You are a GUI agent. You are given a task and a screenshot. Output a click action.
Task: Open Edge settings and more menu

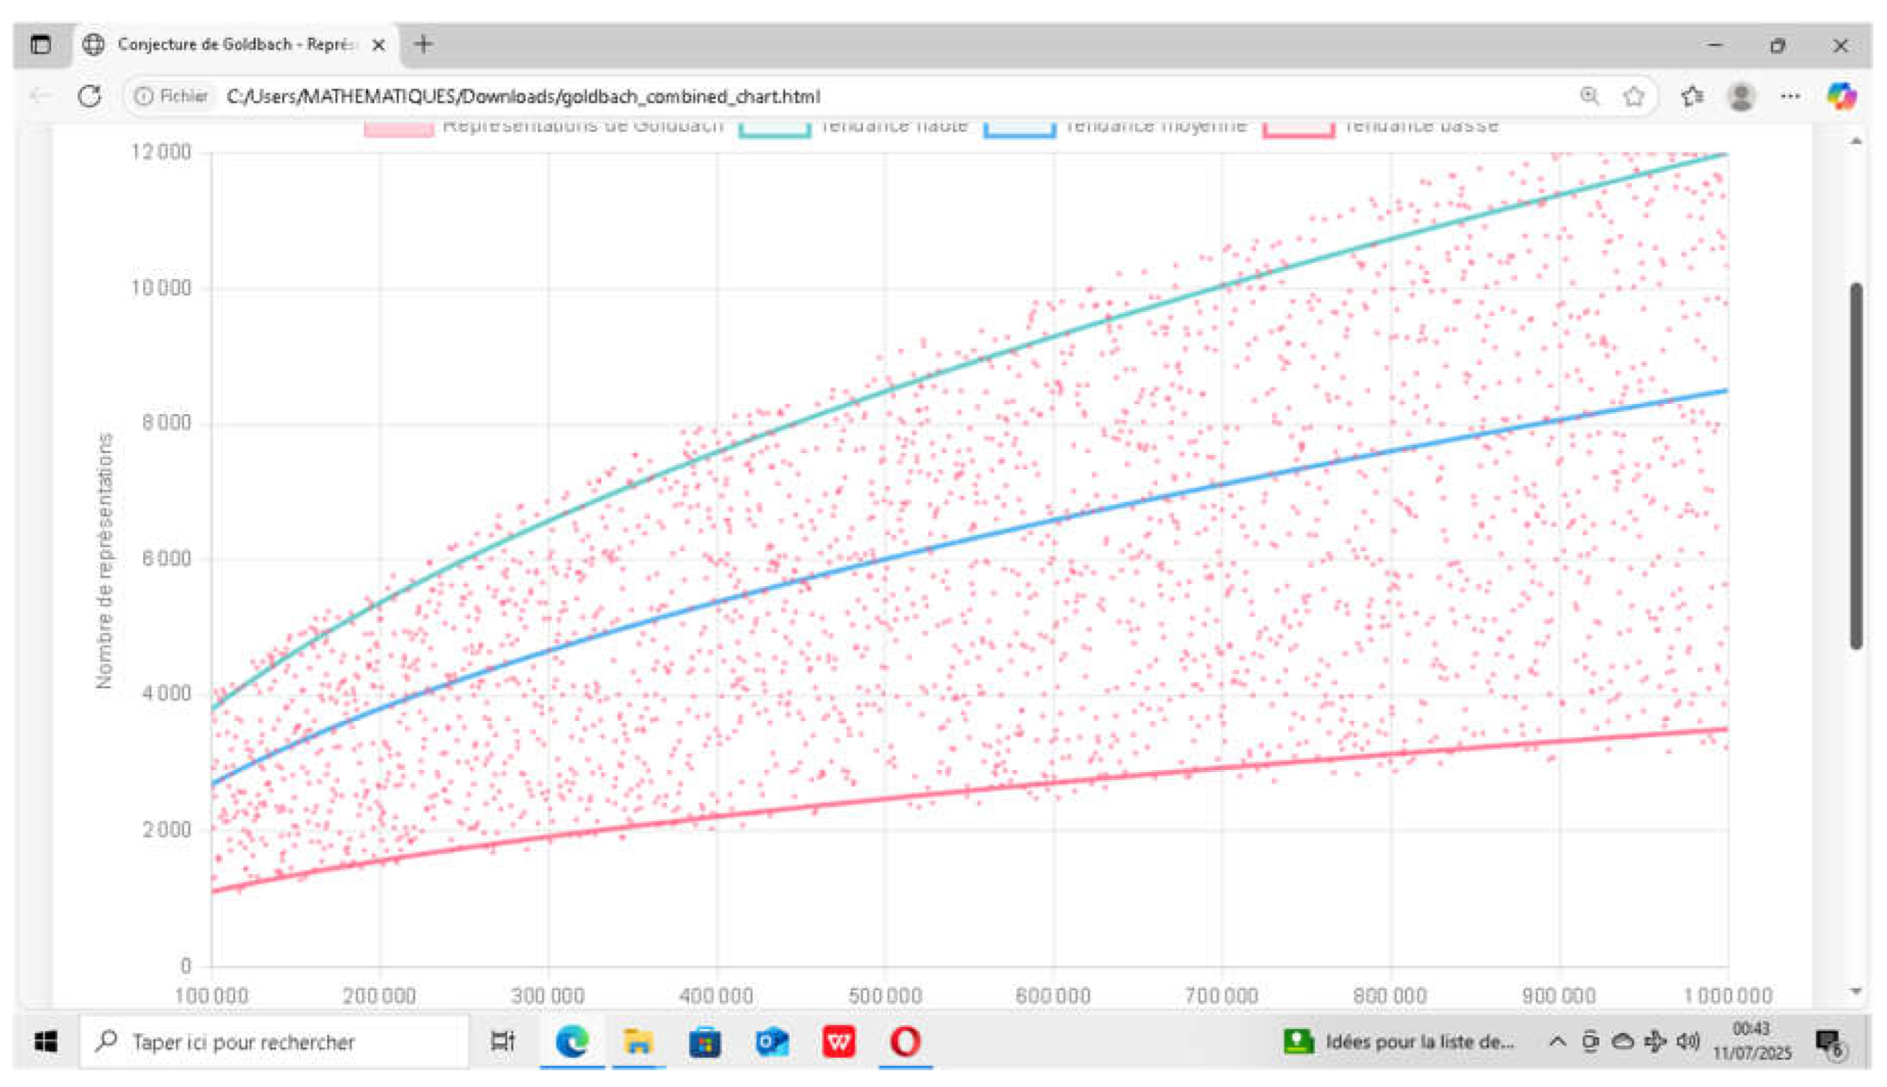[x=1790, y=96]
